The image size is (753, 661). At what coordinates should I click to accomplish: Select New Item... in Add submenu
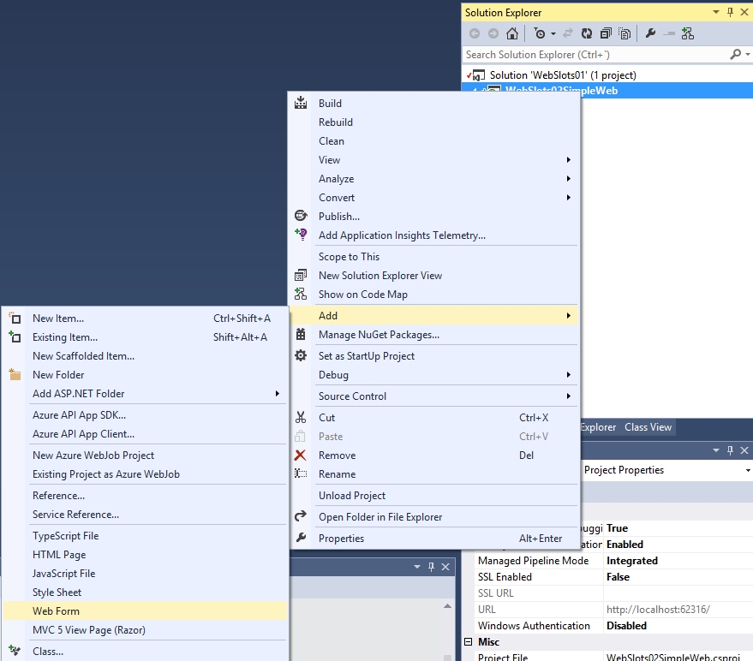[145, 319]
